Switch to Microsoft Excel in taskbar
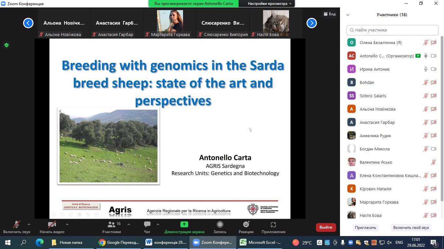This screenshot has width=444, height=249. click(260, 242)
